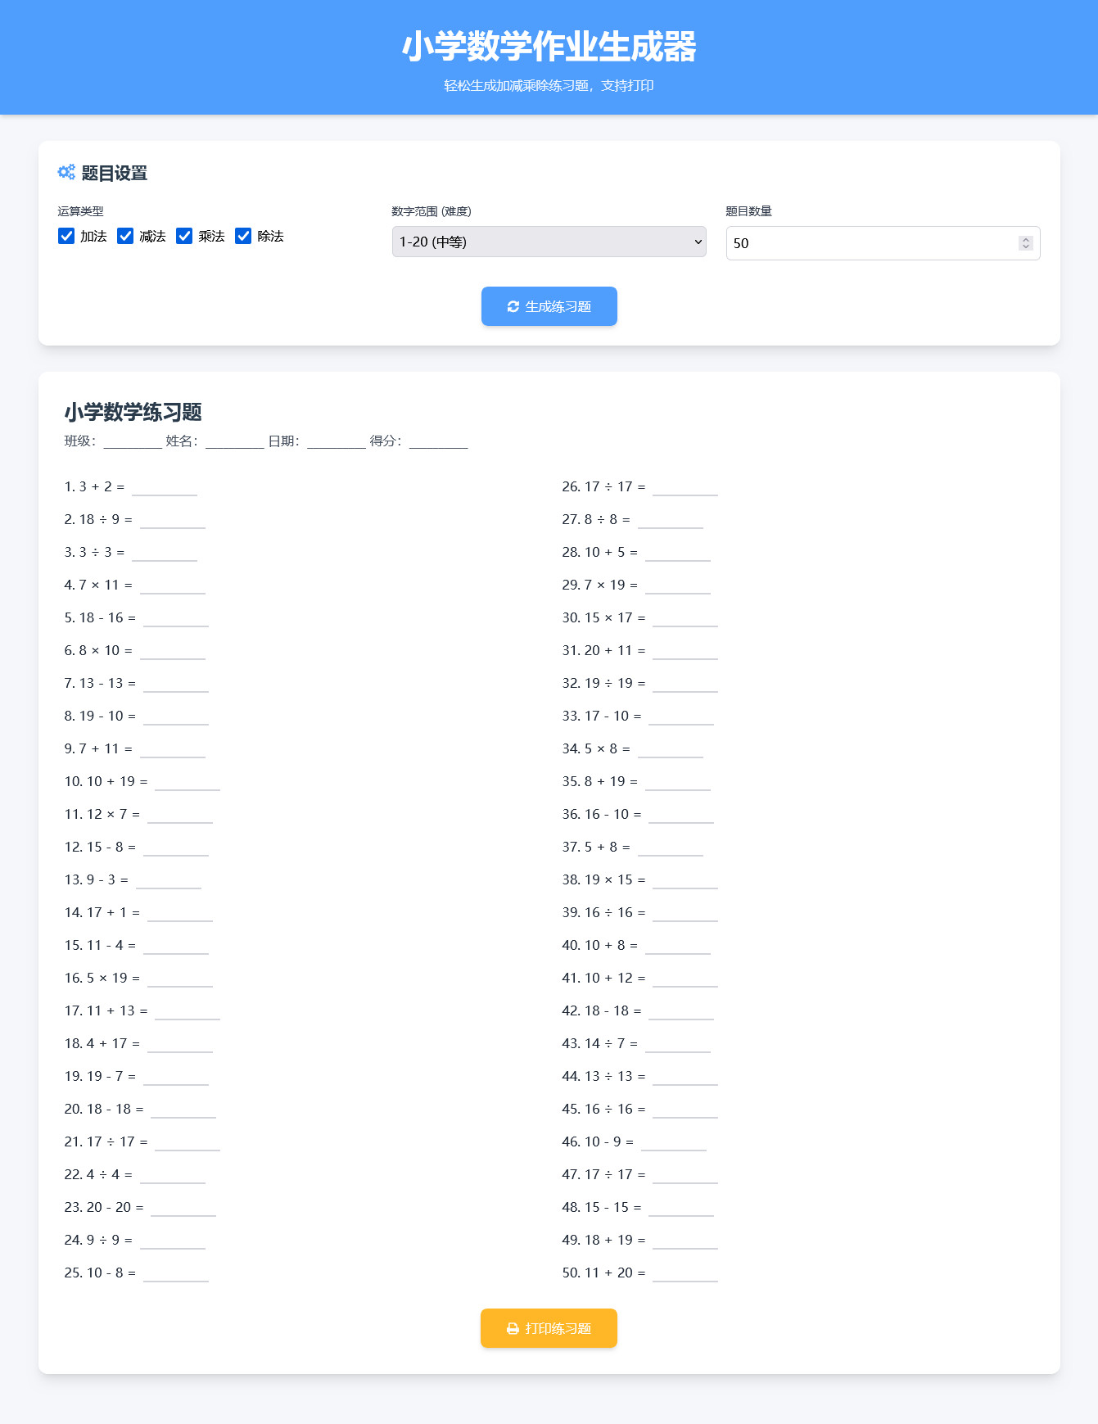1098x1424 pixels.
Task: Click the 小学数学作业生成器 page title
Action: 549,47
